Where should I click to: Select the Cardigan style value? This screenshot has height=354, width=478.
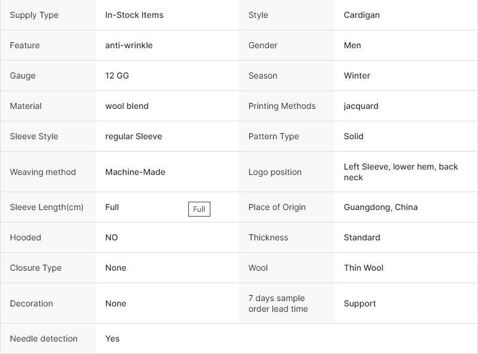362,15
